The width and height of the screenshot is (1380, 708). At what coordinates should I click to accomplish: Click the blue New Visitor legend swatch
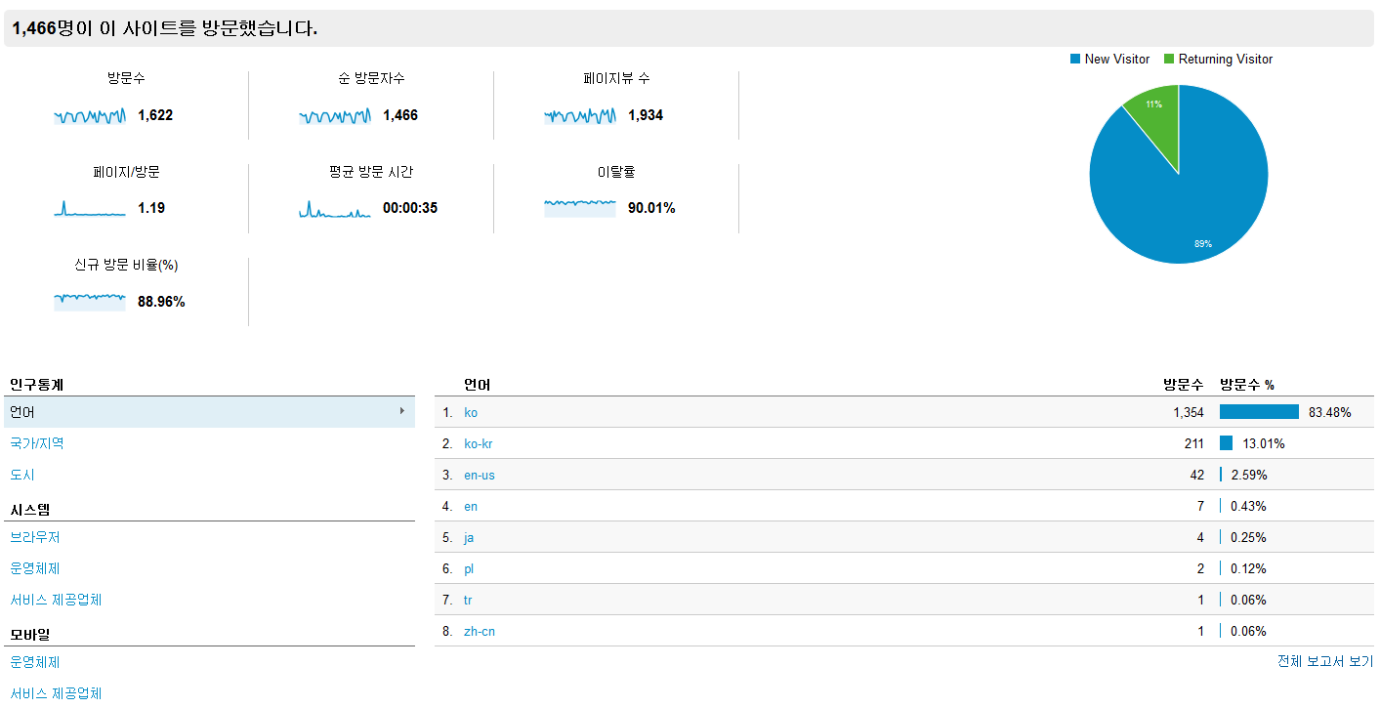point(1075,60)
